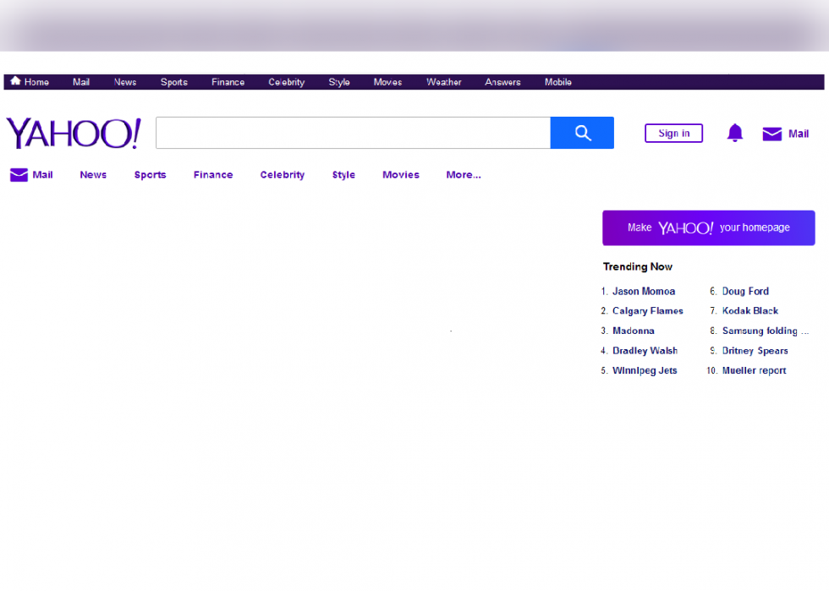Click the envelope icon next to Sign in
The height and width of the screenshot is (591, 829).
771,134
